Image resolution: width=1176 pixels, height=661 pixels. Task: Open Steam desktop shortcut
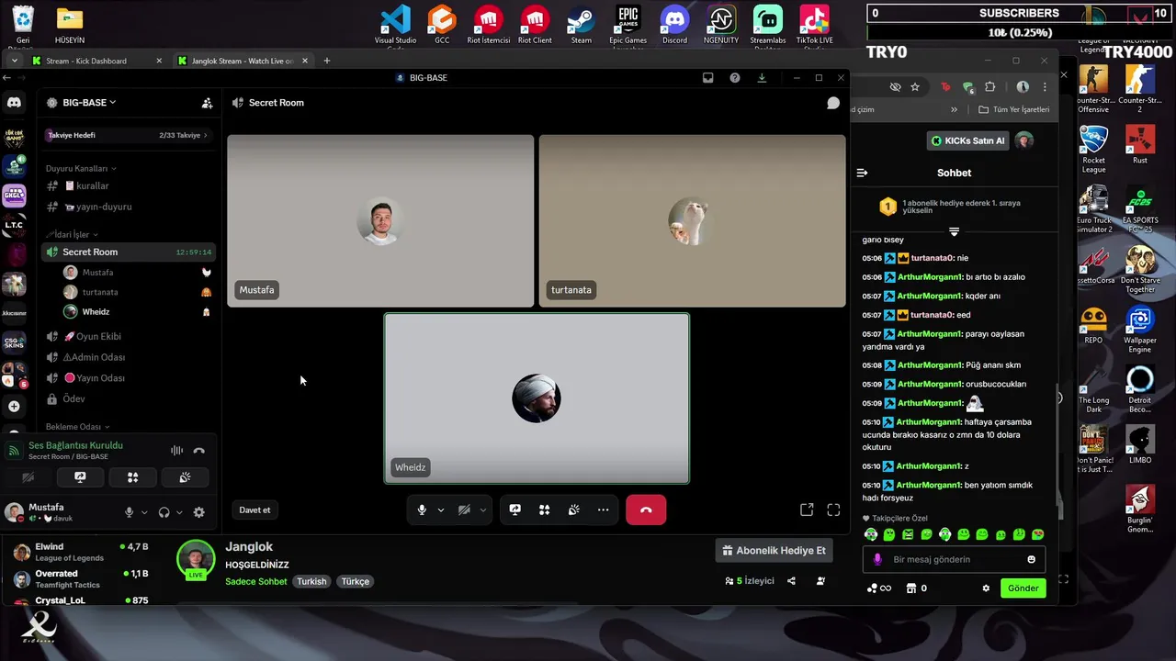(581, 24)
